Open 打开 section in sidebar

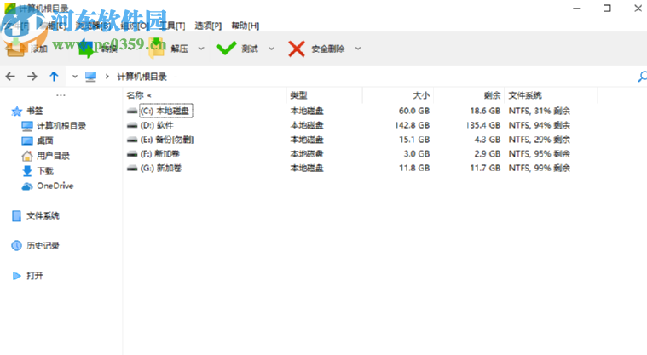pos(35,276)
